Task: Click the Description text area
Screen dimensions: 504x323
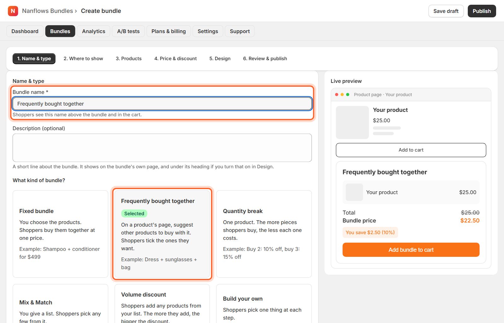Action: click(162, 148)
